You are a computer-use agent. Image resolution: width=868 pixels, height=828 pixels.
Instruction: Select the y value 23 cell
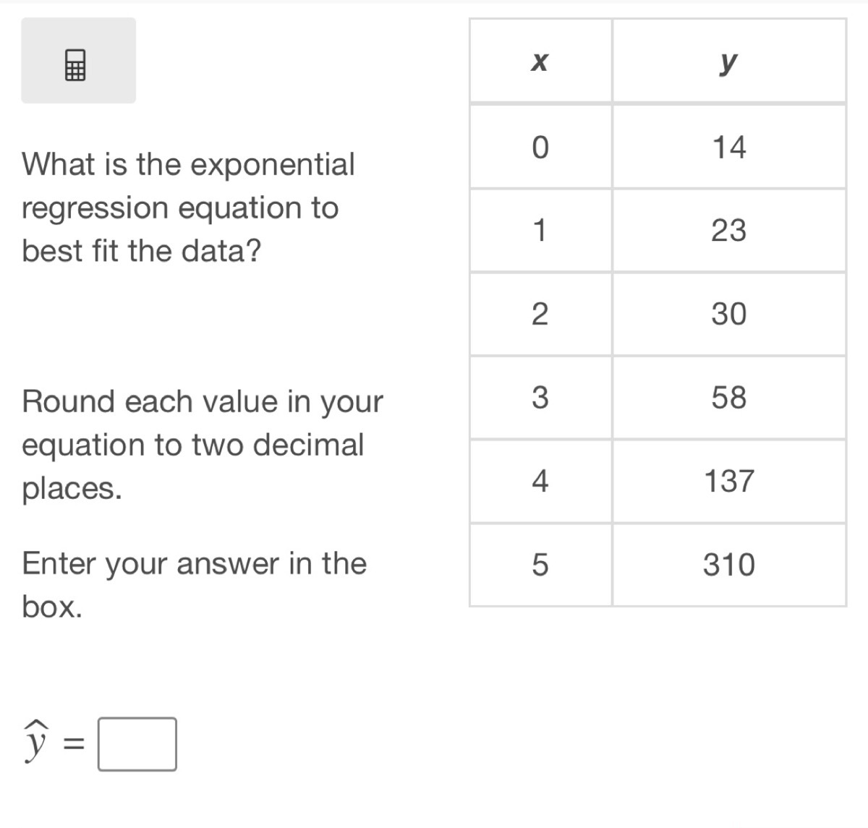click(728, 231)
